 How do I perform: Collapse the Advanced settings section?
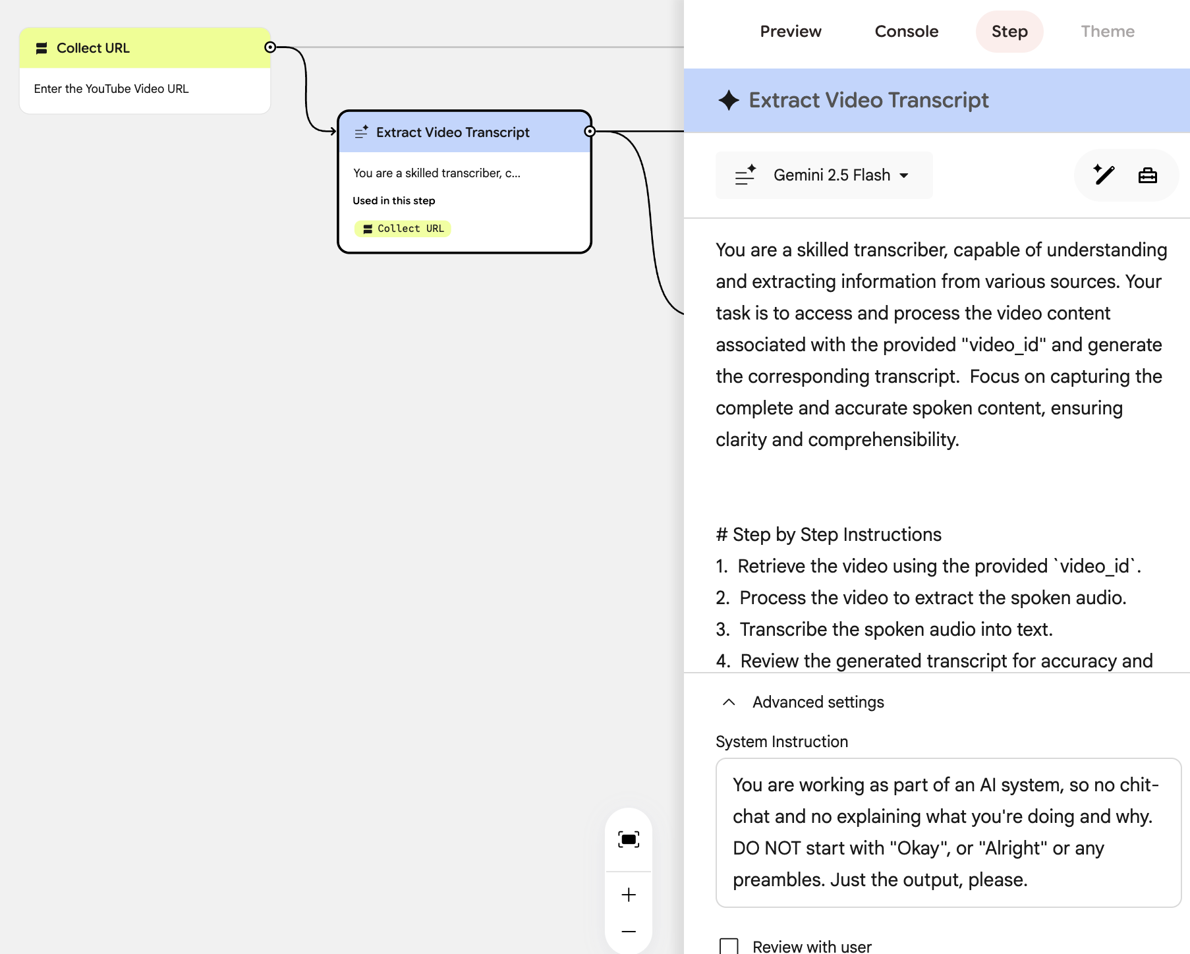click(x=729, y=702)
